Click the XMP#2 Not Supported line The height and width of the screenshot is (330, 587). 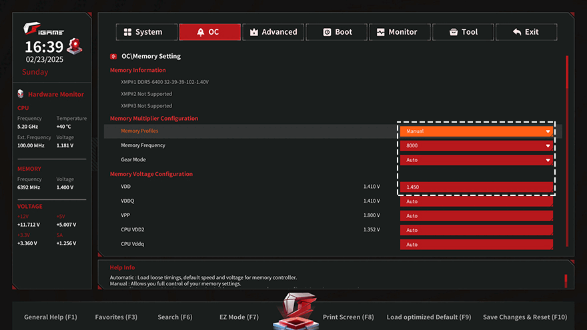pyautogui.click(x=146, y=94)
